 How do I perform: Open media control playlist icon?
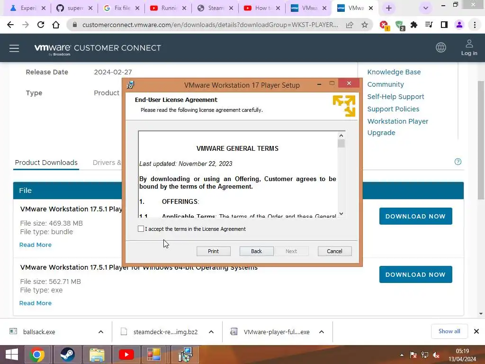[429, 25]
